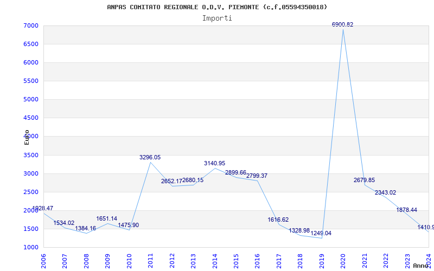Click the 2014 year tick label

(215, 261)
